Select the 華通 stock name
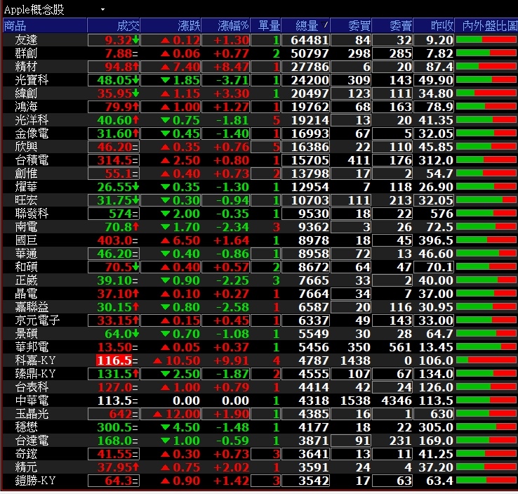 click(x=26, y=254)
